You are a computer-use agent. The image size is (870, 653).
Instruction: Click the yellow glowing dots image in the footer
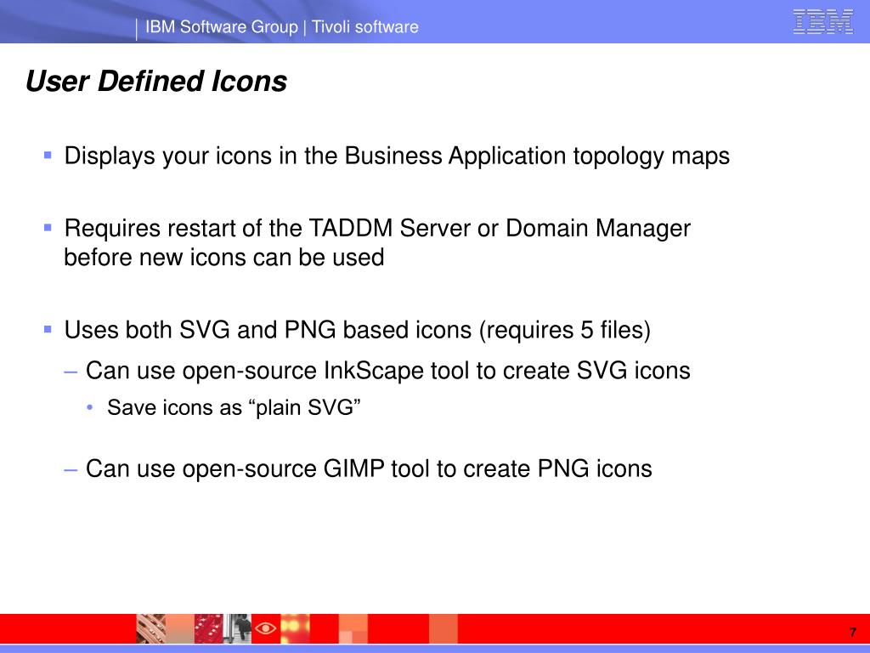[295, 628]
